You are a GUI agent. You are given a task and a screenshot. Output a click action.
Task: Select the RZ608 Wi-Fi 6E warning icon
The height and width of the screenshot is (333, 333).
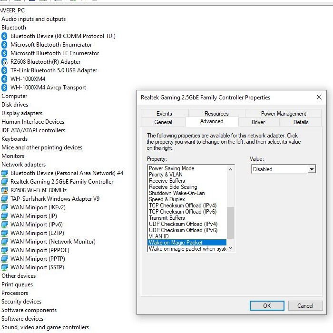(x=4, y=190)
